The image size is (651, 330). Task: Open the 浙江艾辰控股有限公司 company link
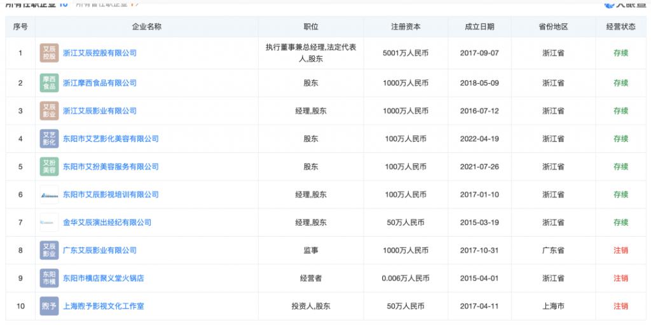click(x=99, y=53)
